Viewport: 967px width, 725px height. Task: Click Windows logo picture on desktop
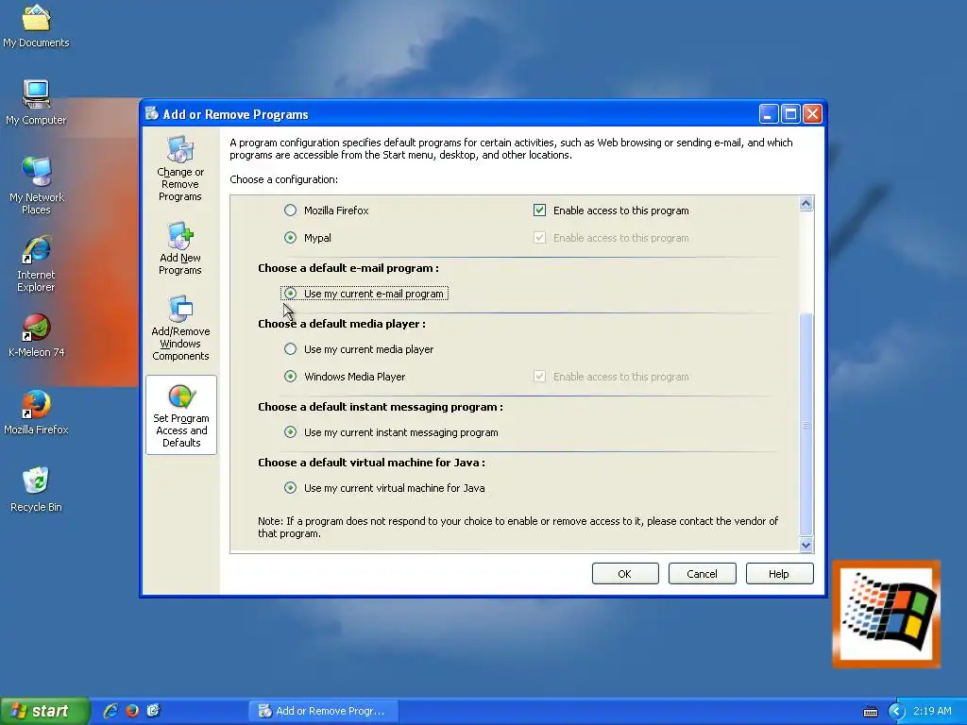click(x=886, y=614)
